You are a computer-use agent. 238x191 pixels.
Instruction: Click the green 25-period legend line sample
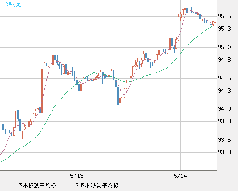(x=68, y=185)
